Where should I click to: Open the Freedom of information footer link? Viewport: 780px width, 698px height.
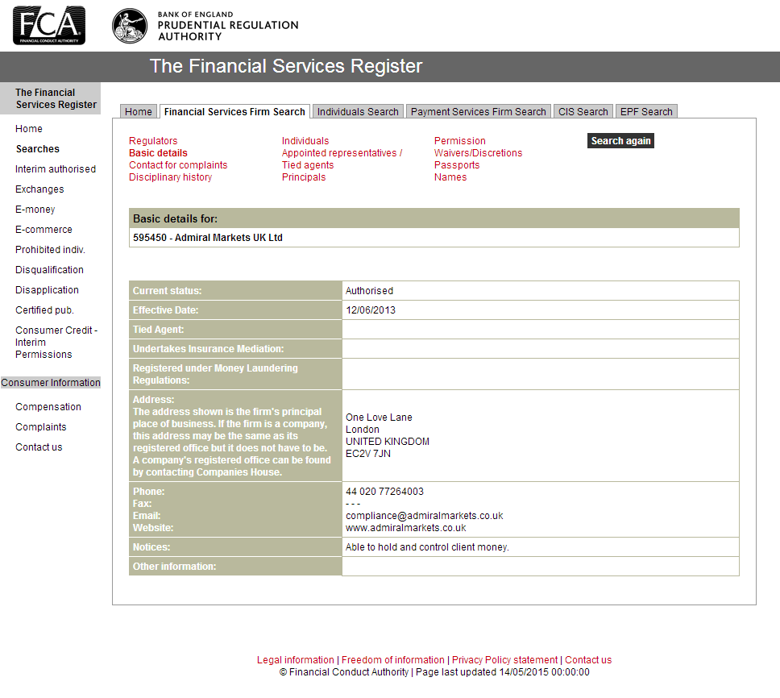click(x=393, y=659)
